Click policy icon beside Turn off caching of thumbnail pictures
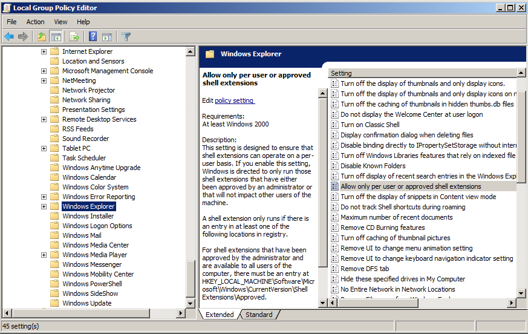Image resolution: width=528 pixels, height=334 pixels. [x=334, y=238]
